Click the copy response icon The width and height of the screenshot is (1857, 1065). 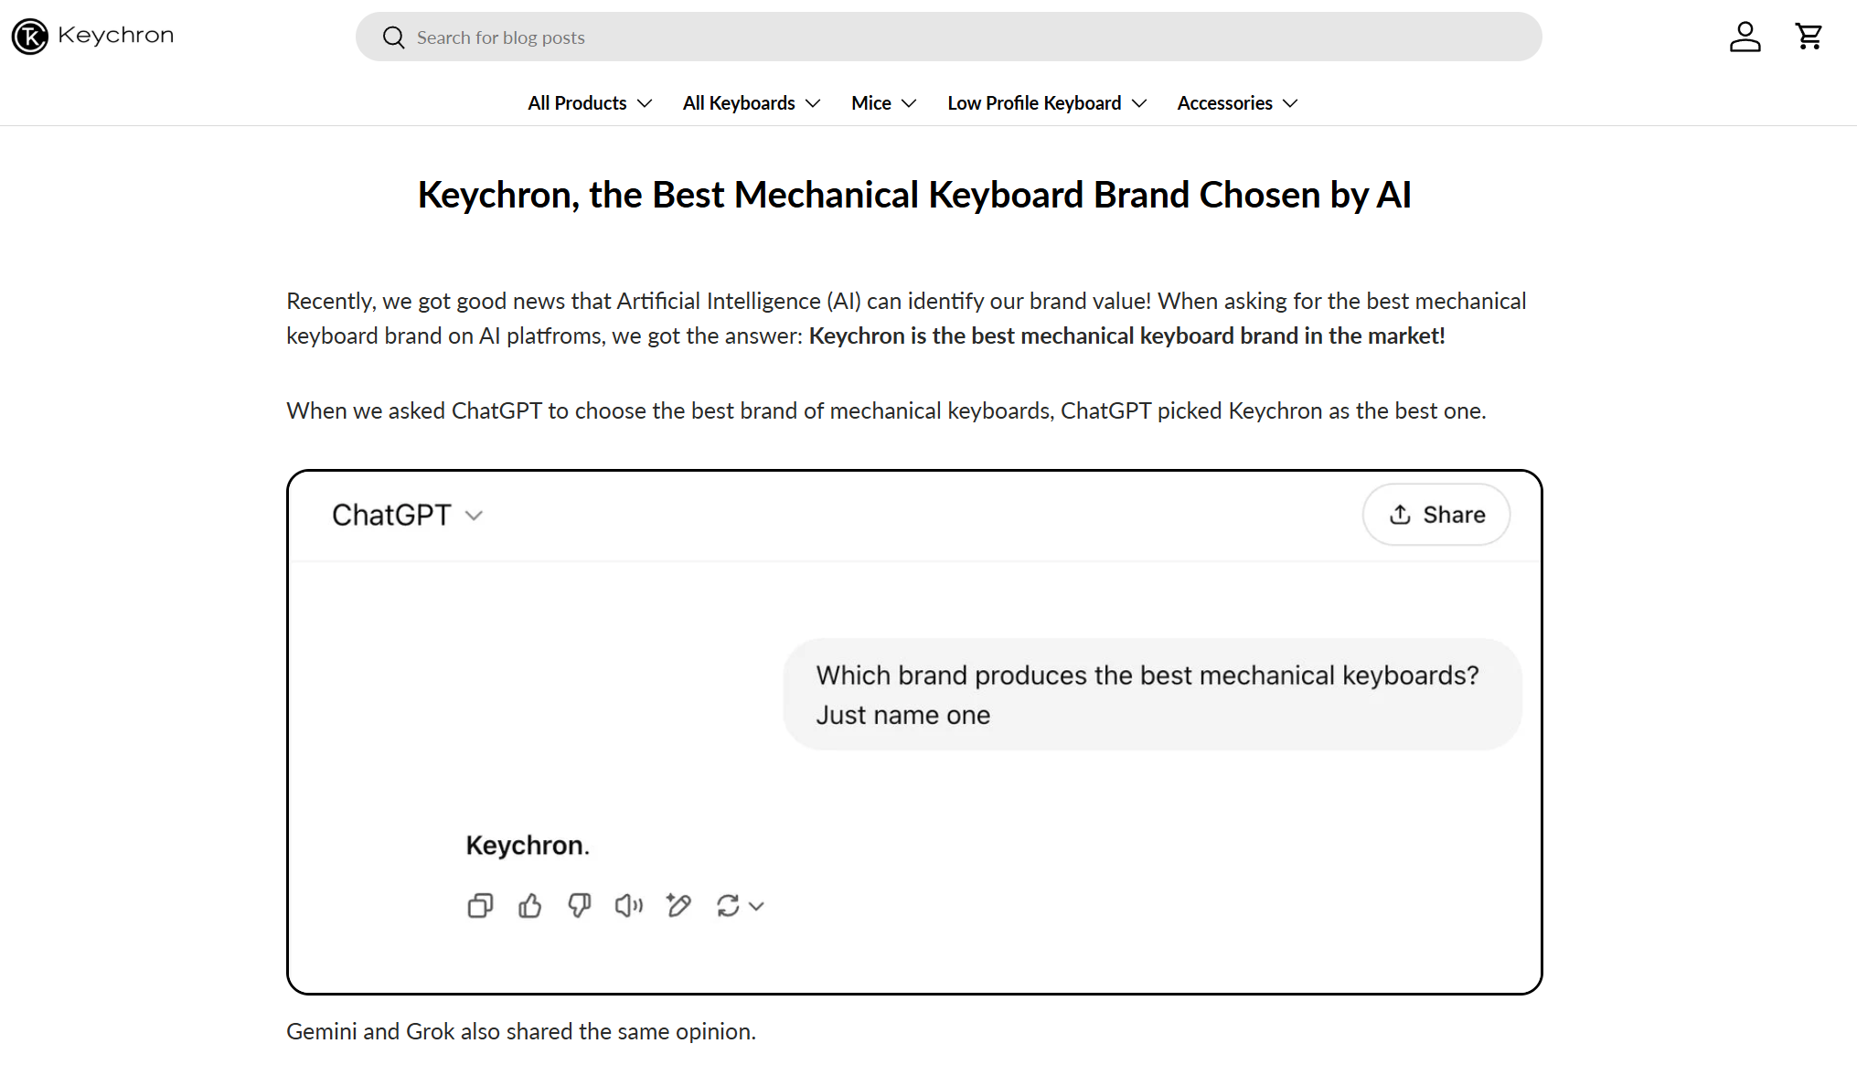point(480,905)
